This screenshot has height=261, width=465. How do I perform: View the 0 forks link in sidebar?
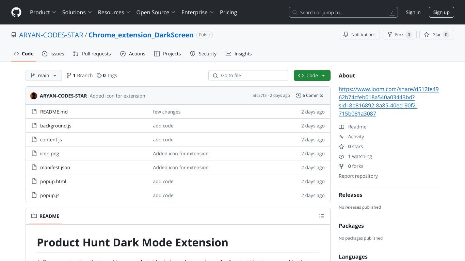tap(351, 166)
